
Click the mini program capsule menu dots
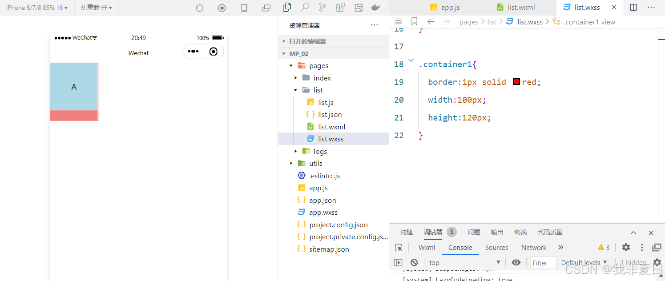193,51
